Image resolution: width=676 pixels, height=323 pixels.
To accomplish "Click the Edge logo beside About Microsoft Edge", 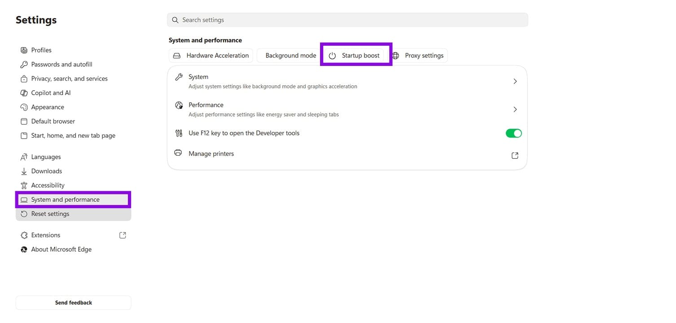I will [24, 249].
